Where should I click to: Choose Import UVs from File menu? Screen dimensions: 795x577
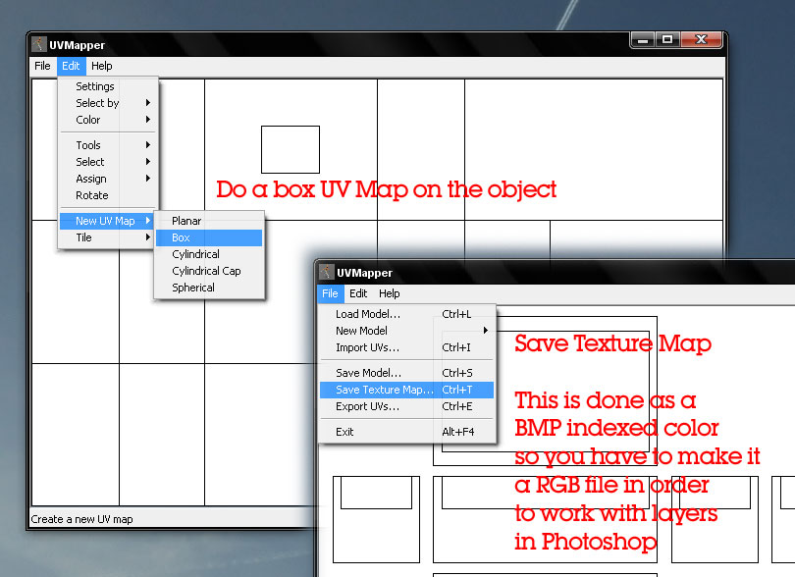pyautogui.click(x=406, y=347)
